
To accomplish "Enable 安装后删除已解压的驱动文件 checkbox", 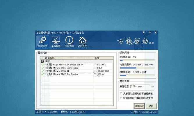I will 121,98.
